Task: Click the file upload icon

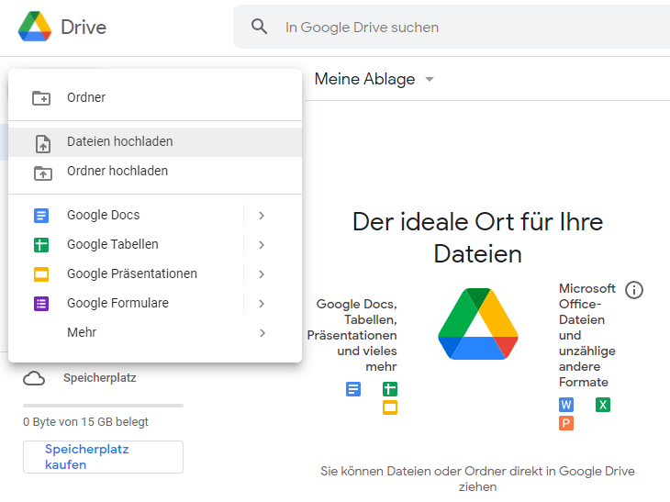Action: pos(43,143)
